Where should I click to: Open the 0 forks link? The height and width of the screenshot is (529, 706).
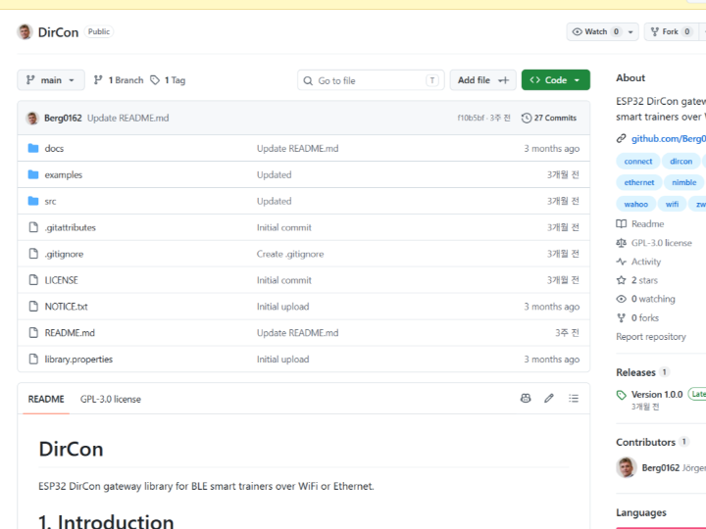[645, 318]
